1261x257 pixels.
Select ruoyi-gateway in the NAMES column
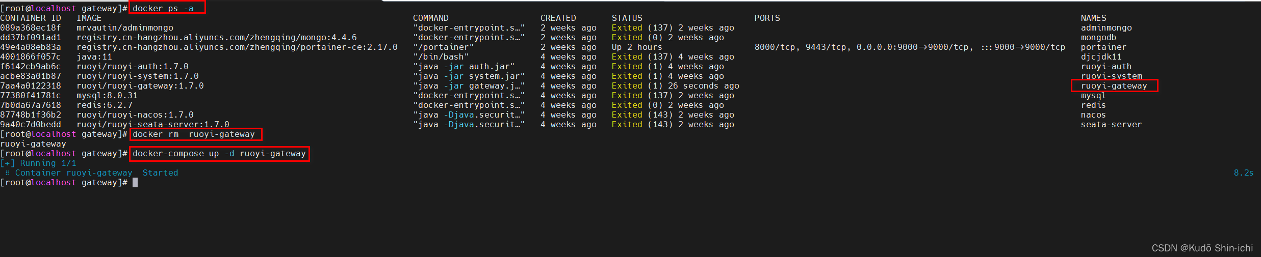[x=1114, y=86]
